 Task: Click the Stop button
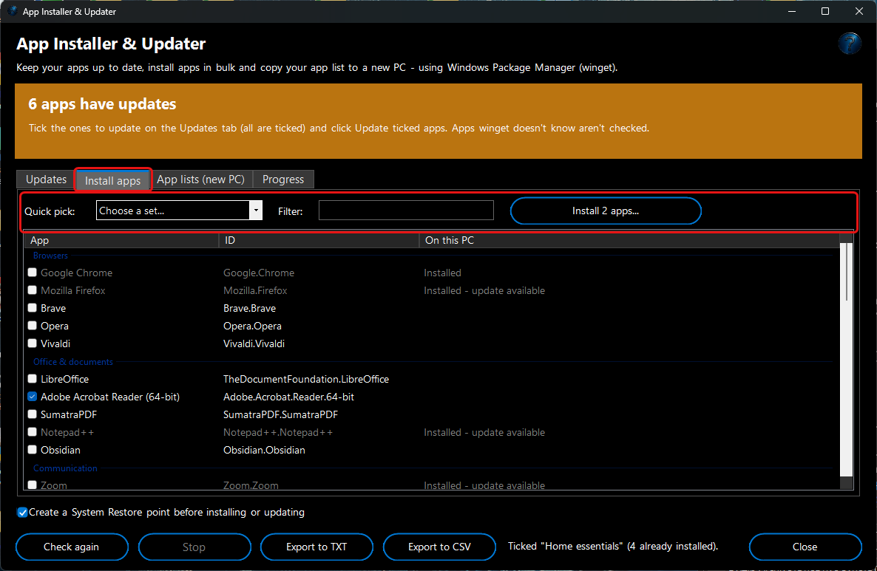(194, 547)
